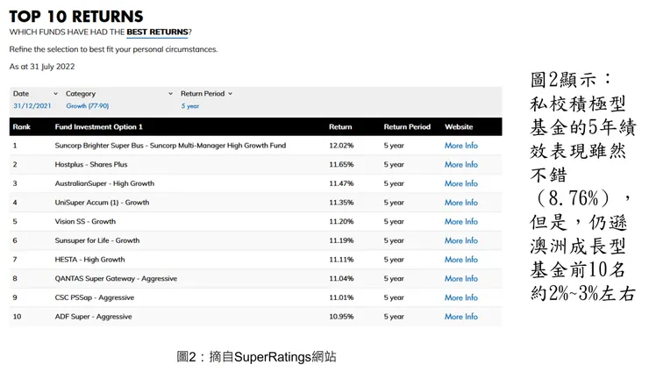Click the Return Period column header

click(x=407, y=126)
